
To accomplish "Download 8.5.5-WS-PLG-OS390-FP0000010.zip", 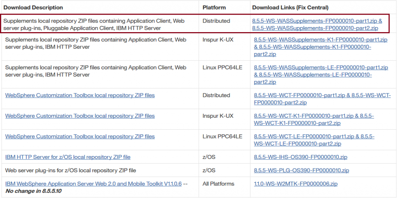I will click(x=301, y=170).
